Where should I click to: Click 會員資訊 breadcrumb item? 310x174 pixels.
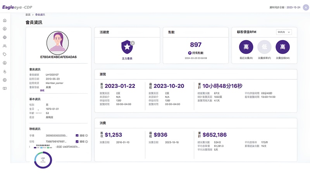coord(40,14)
